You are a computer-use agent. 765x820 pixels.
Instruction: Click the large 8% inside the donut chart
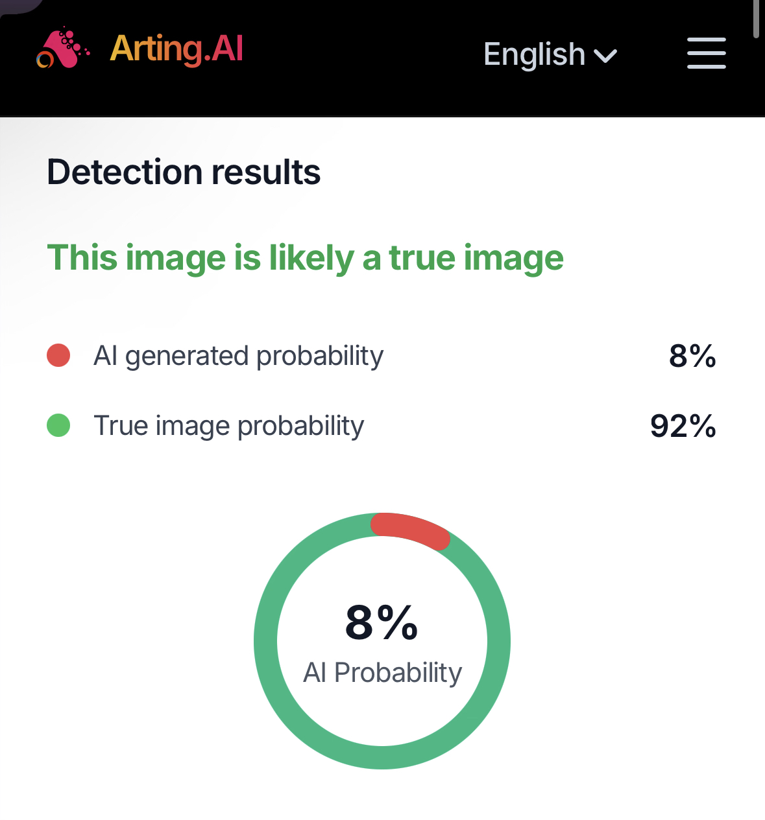(x=382, y=623)
